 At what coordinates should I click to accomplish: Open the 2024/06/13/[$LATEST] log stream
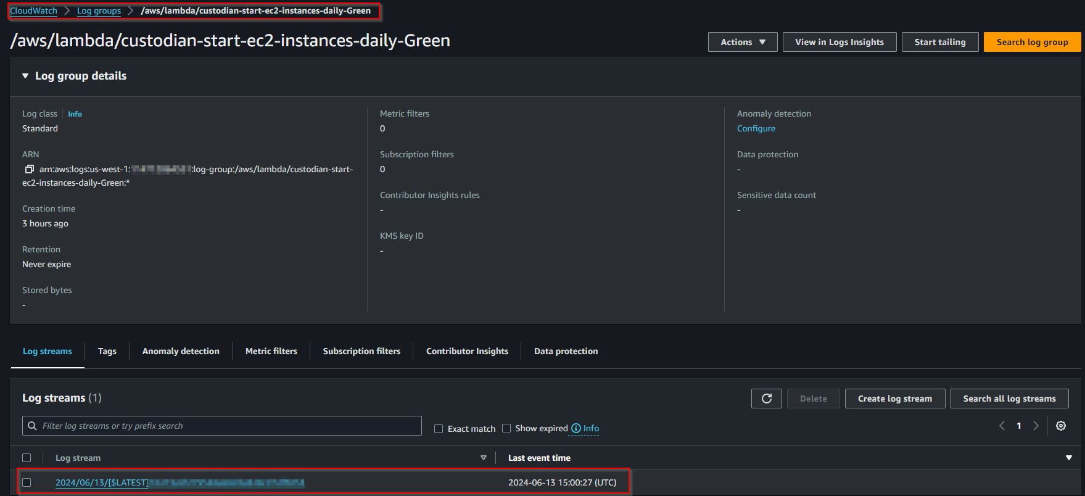tap(180, 482)
